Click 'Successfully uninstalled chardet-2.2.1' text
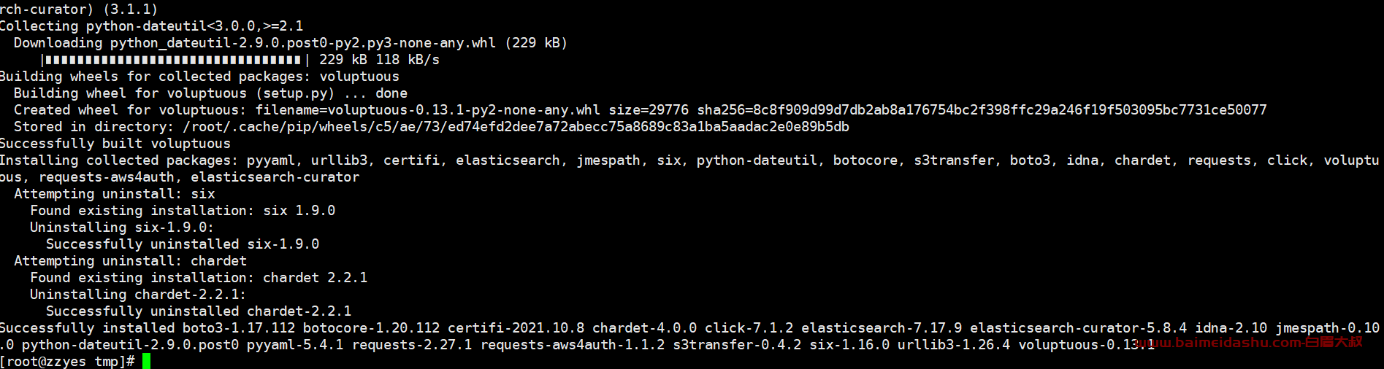This screenshot has height=369, width=1384. point(199,311)
